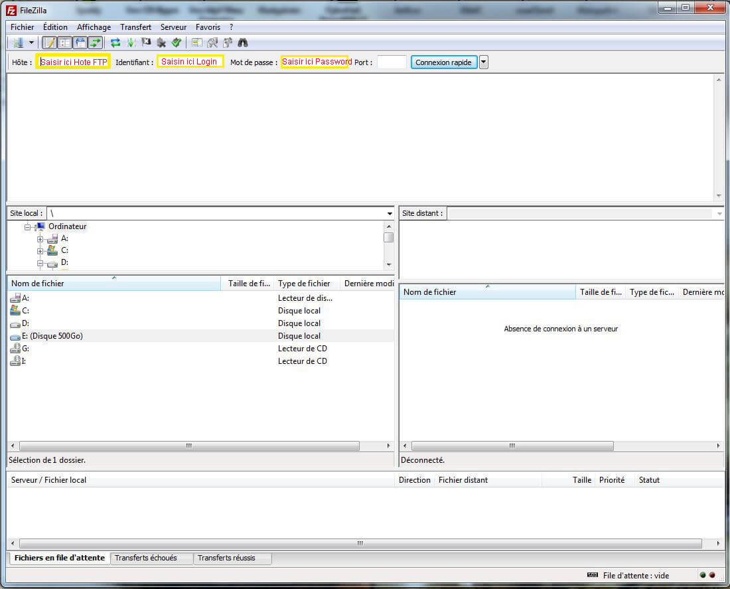Sort local list by Nom de fichier
Image resolution: width=730 pixels, height=589 pixels.
pos(114,284)
